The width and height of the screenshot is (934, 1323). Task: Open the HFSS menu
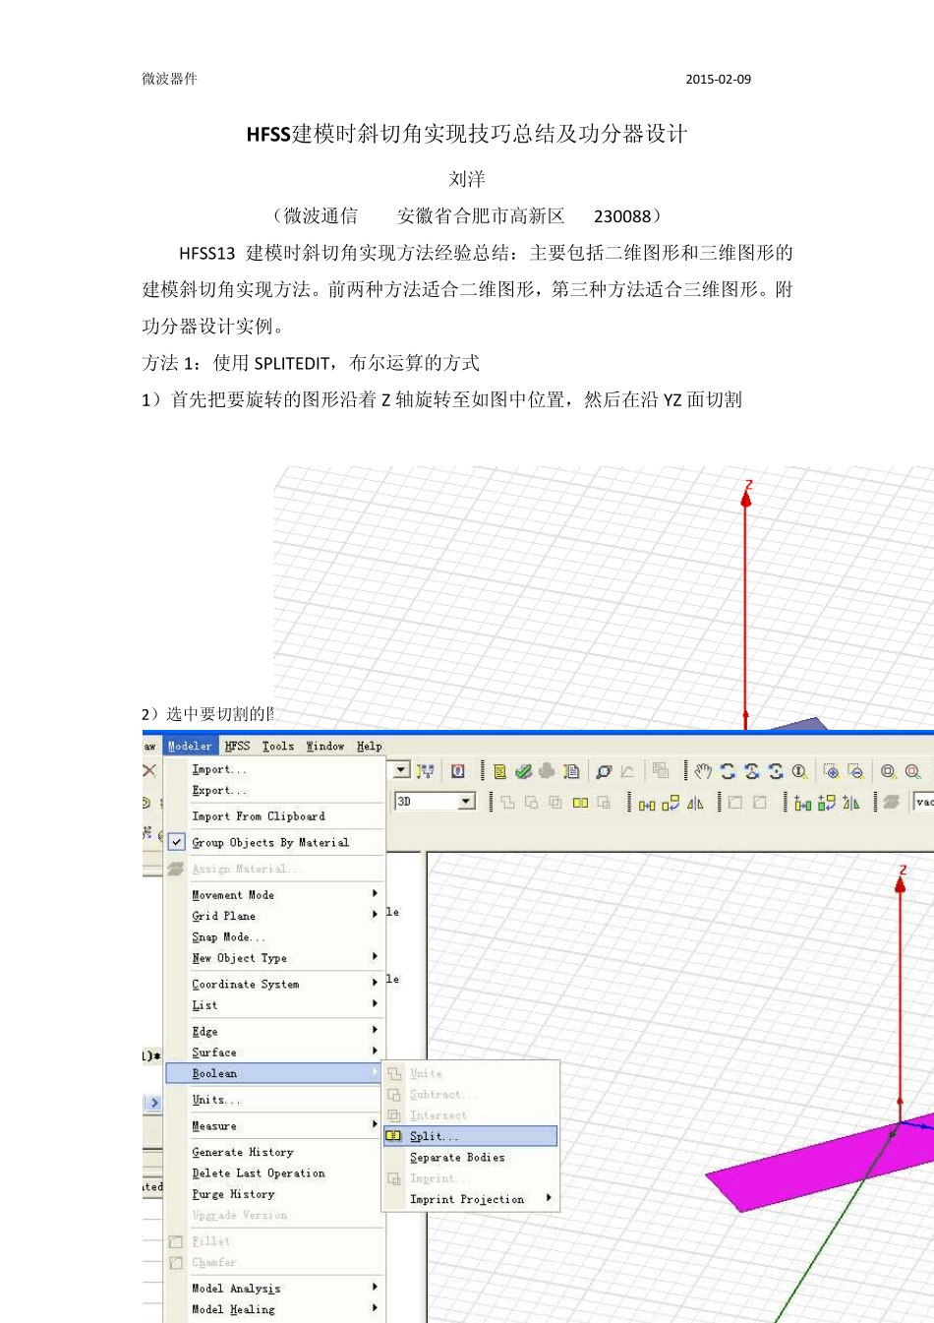point(237,747)
